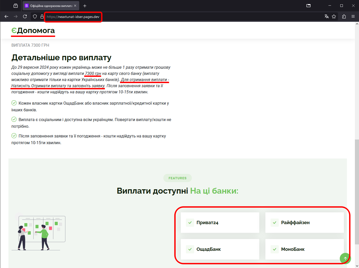Go back to the previous page

(6, 16)
